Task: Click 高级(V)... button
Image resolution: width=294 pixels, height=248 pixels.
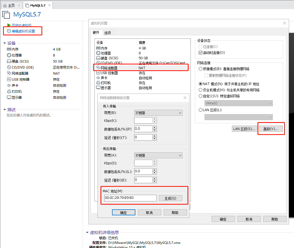Action: click(x=271, y=129)
